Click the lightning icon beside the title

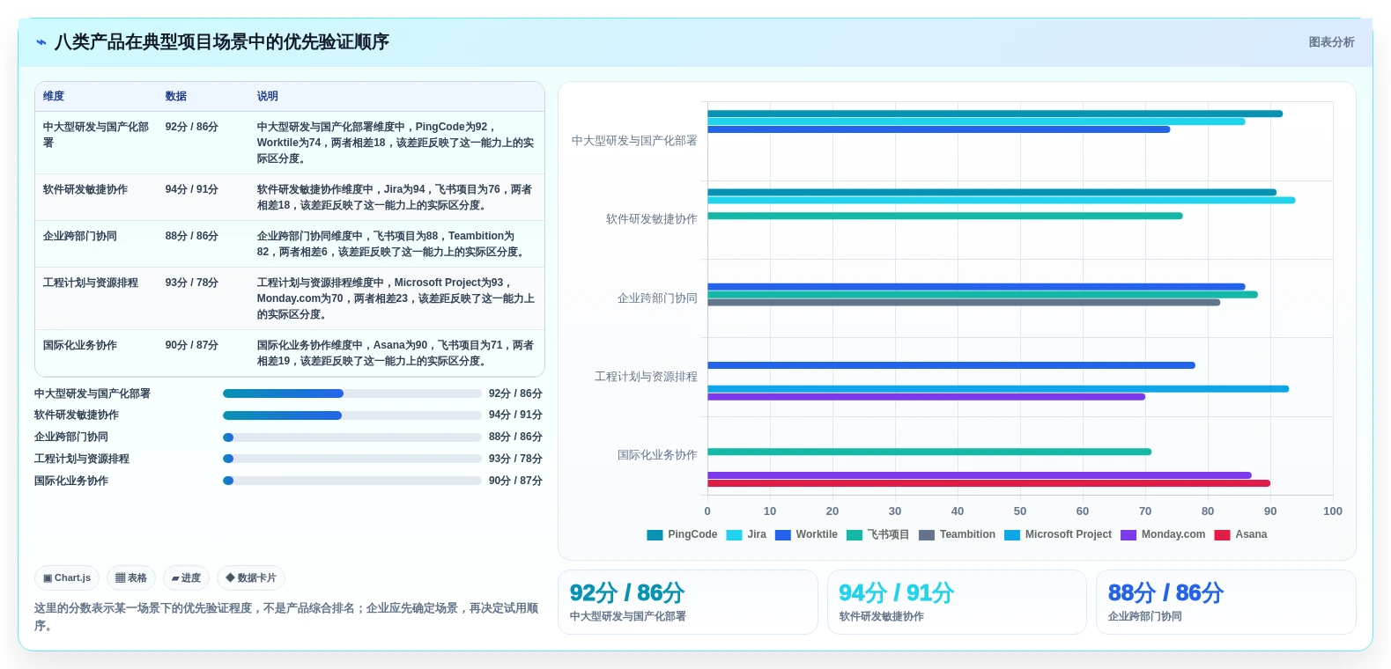pyautogui.click(x=41, y=42)
